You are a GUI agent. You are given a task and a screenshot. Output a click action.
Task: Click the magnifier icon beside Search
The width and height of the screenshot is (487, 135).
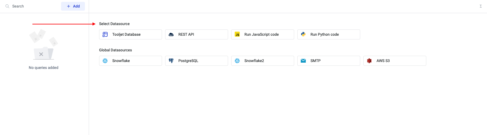pyautogui.click(x=7, y=6)
